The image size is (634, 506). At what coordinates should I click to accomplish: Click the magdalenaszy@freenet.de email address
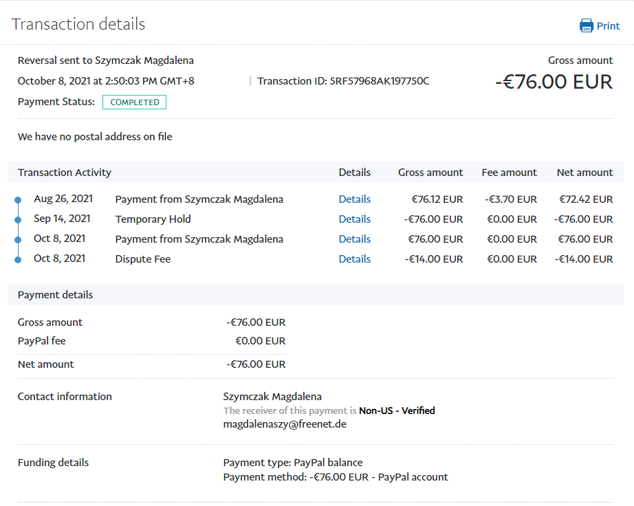pos(285,424)
